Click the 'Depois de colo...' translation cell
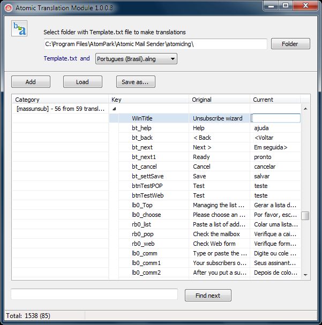 [275, 273]
